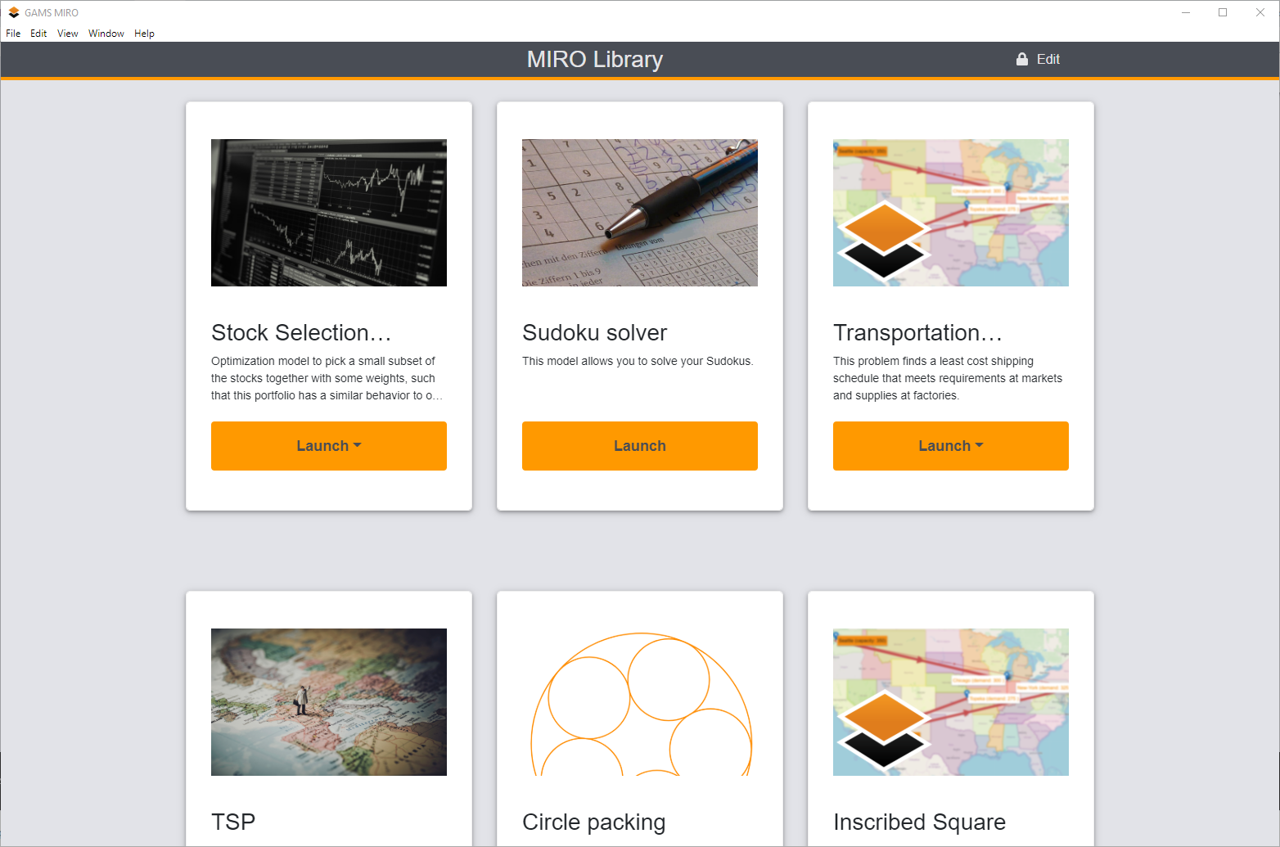The image size is (1280, 847).
Task: Open the Edit menu in the menu bar
Action: pos(38,34)
